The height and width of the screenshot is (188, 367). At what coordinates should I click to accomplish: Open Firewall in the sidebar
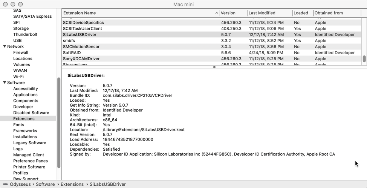pos(21,52)
